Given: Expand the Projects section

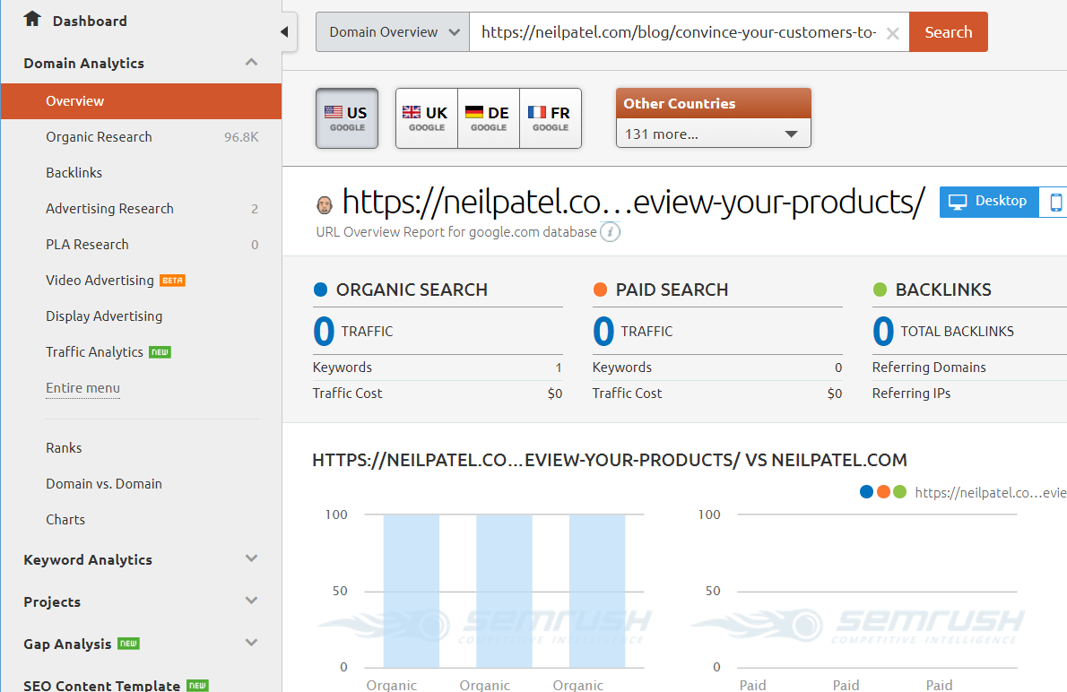Looking at the screenshot, I should 251,601.
